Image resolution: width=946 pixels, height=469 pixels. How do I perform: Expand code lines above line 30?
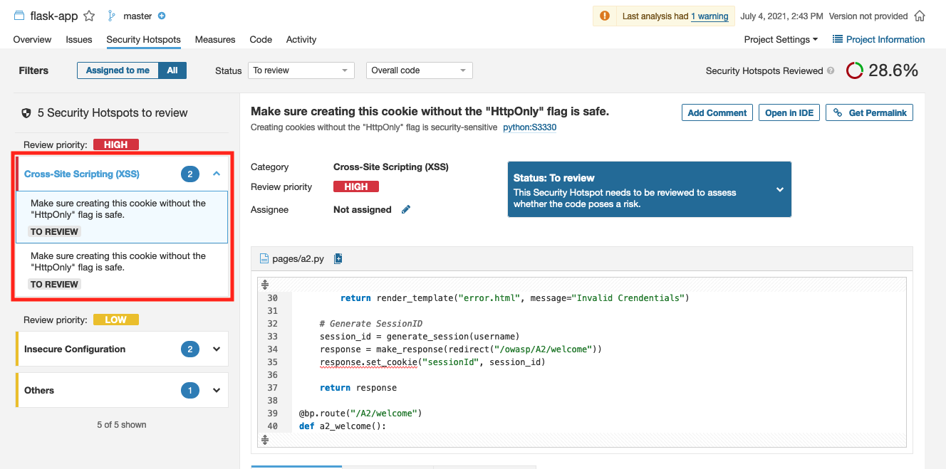coord(265,284)
